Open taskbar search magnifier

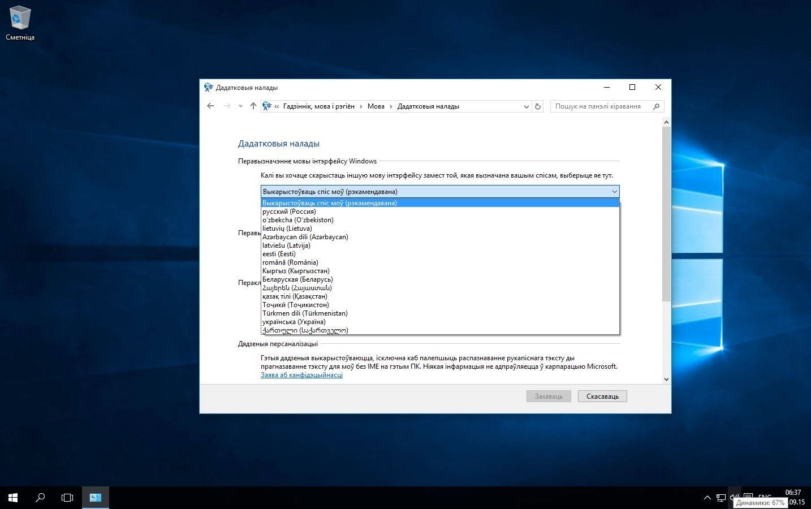(40, 498)
